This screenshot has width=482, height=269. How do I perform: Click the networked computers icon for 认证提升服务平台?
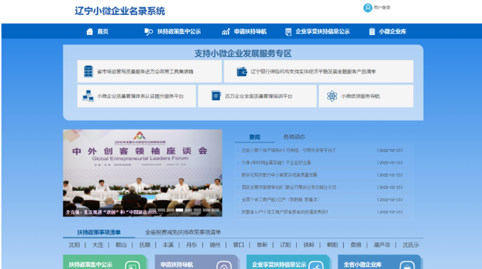(x=88, y=96)
